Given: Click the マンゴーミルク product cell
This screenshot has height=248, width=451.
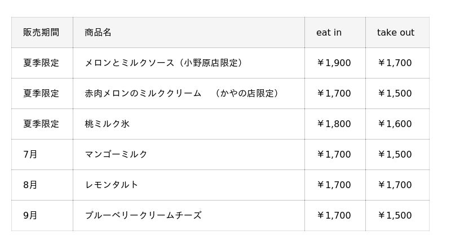Looking at the screenshot, I should [116, 155].
